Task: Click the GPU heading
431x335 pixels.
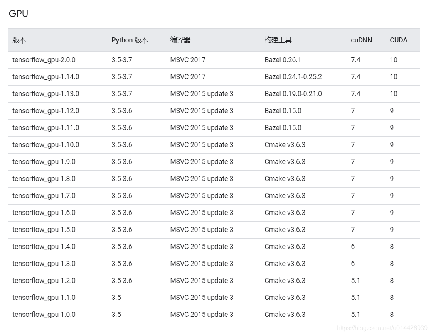Action: click(19, 14)
